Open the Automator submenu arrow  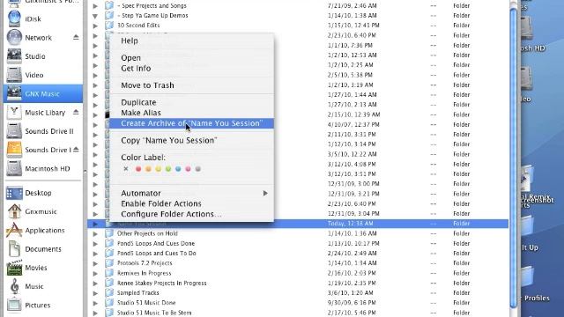(265, 194)
